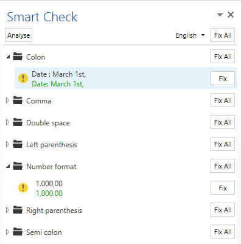The image size is (241, 244).
Task: Expand the Semi colon category
Action: coord(7,232)
